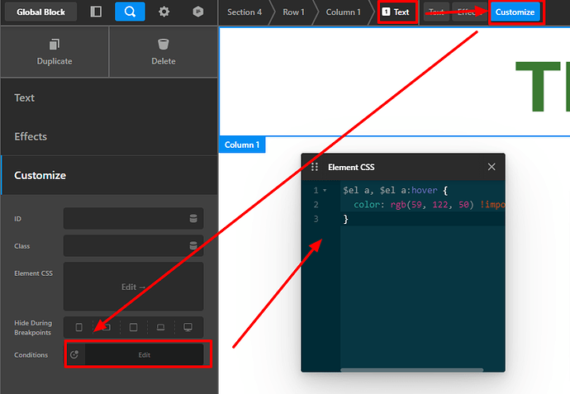The width and height of the screenshot is (570, 394).
Task: Click the magnifier Inspector icon in top toolbar
Action: pyautogui.click(x=130, y=12)
